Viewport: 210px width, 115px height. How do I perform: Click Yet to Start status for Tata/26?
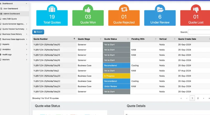point(117,92)
